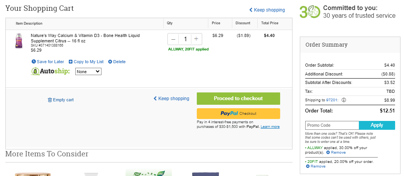
Task: Click the 30 years trusted service logo
Action: pos(310,12)
